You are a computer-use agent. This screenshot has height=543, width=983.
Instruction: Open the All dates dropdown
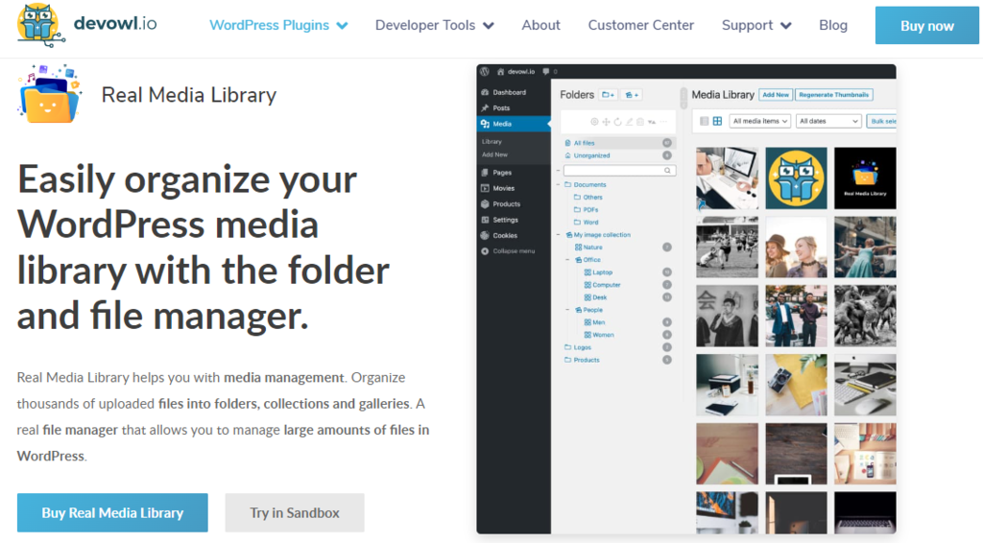coord(828,121)
